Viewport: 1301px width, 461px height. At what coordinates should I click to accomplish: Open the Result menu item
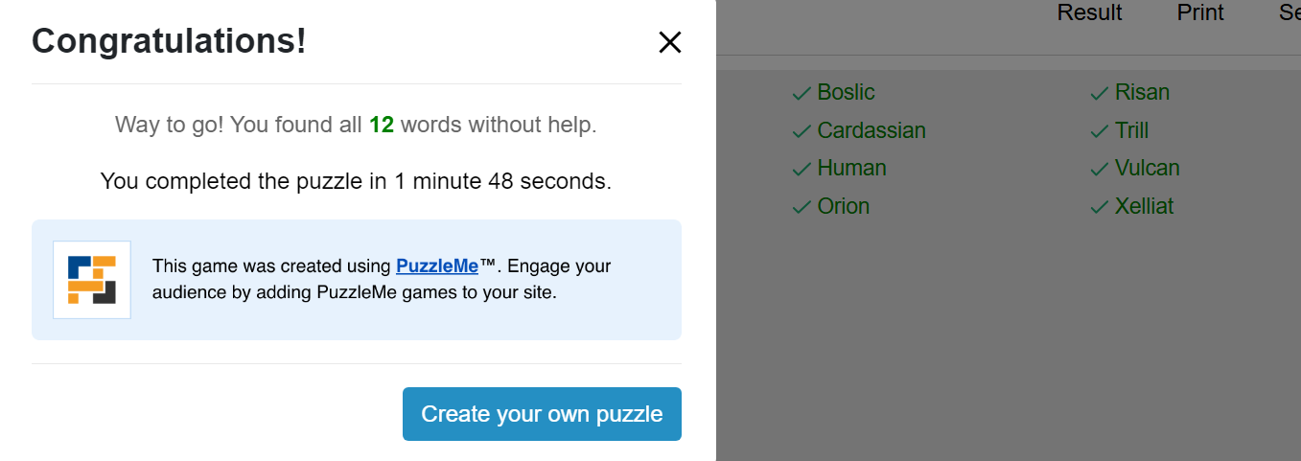[x=1090, y=12]
